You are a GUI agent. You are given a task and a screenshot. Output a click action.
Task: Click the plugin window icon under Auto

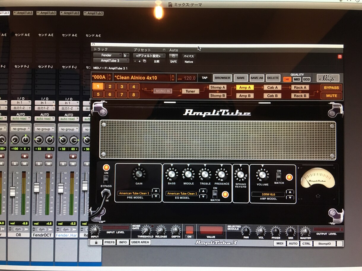pos(173,56)
